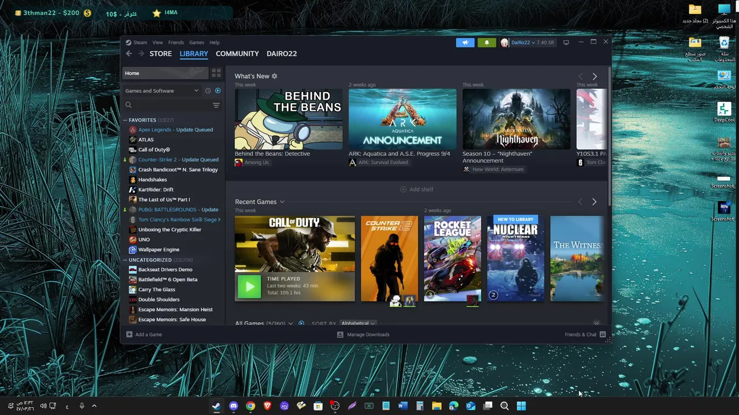Select Wallpaper Engine in list
This screenshot has height=415, width=739.
159,250
